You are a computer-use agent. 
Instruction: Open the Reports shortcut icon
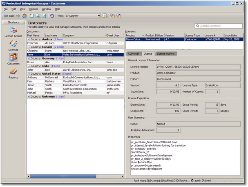pyautogui.click(x=13, y=72)
